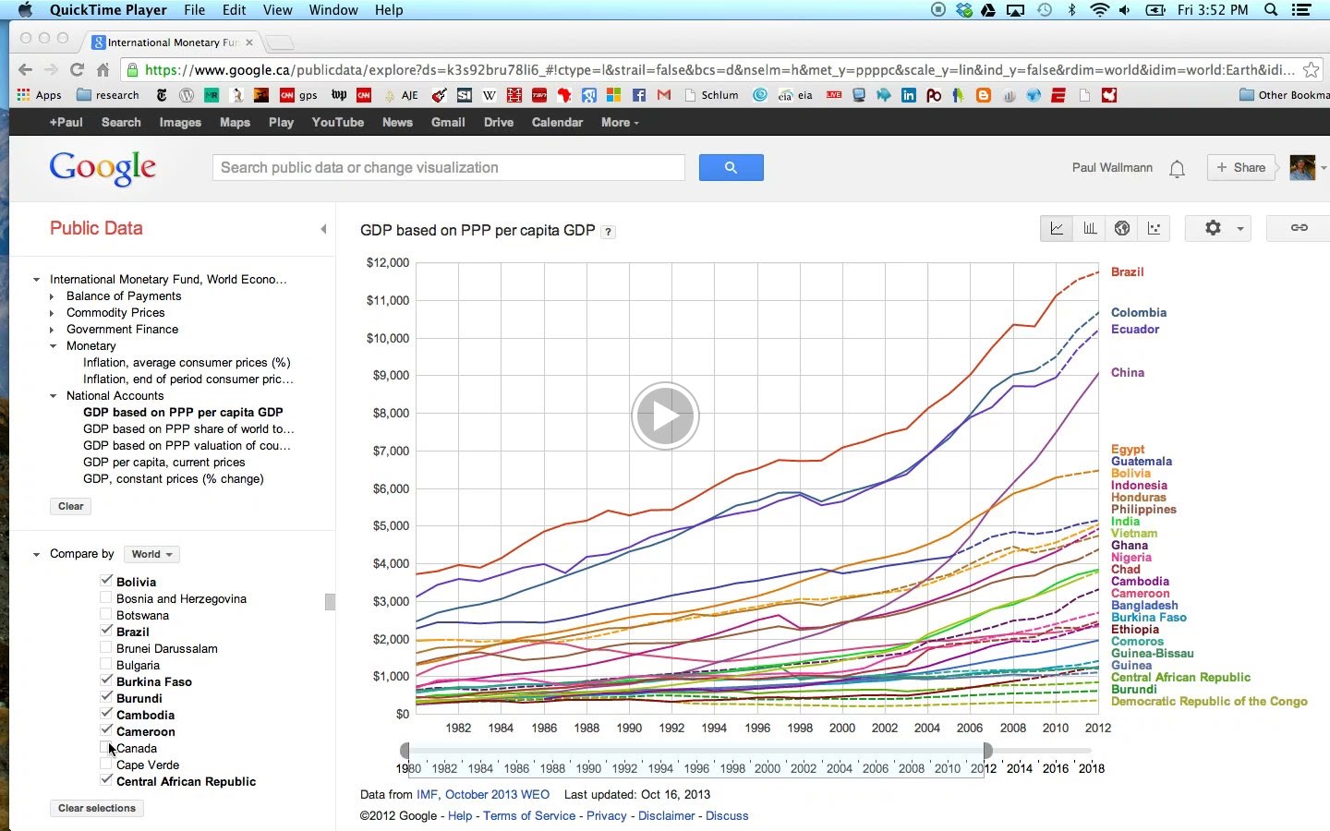
Task: Switch to bubble chart view icon
Action: (1155, 228)
